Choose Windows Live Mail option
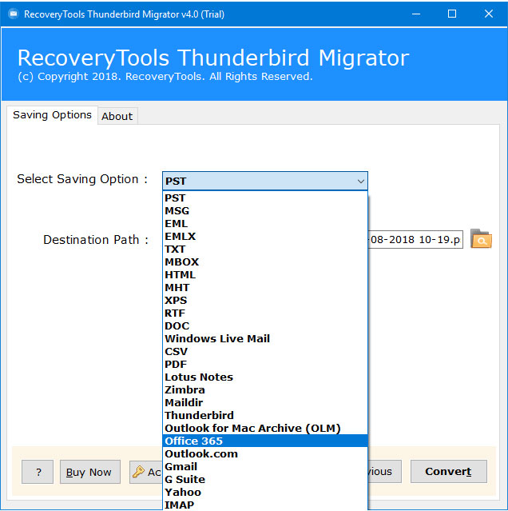The width and height of the screenshot is (508, 511). coord(265,338)
